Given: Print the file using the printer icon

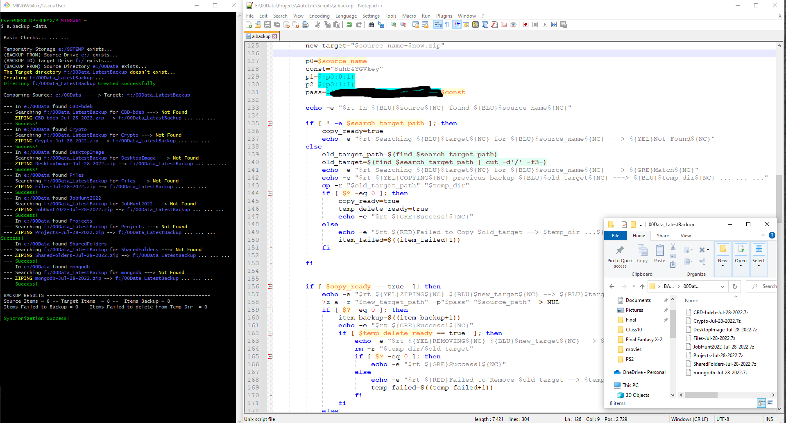Looking at the screenshot, I should [305, 25].
